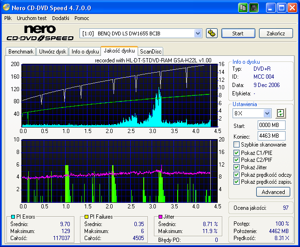Open drive options via yellow chain icon
The width and height of the screenshot is (300, 247).
tap(212, 33)
